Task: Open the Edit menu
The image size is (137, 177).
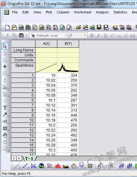Action: tap(26, 12)
